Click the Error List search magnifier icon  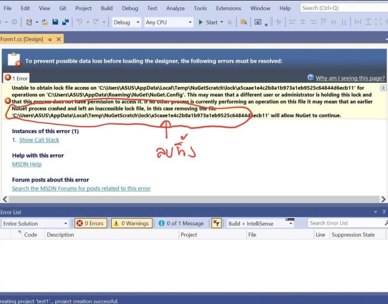[x=386, y=223]
